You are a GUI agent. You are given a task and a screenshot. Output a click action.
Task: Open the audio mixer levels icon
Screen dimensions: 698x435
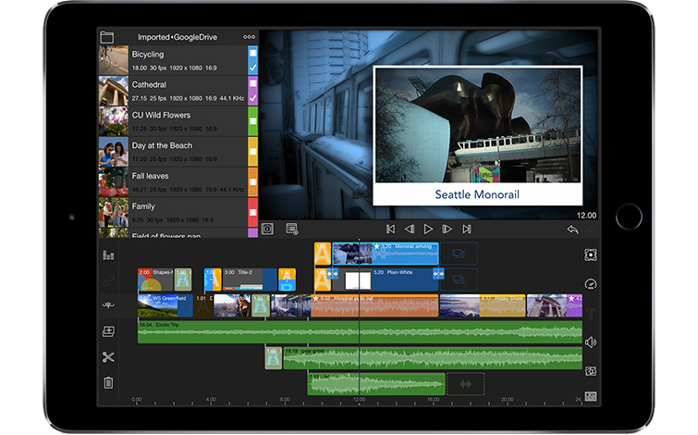click(108, 255)
